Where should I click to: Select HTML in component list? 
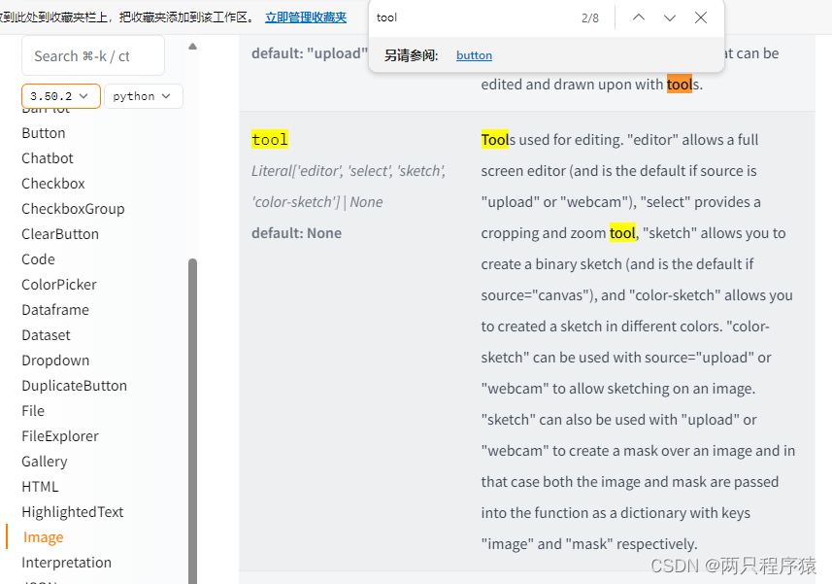pyautogui.click(x=40, y=486)
